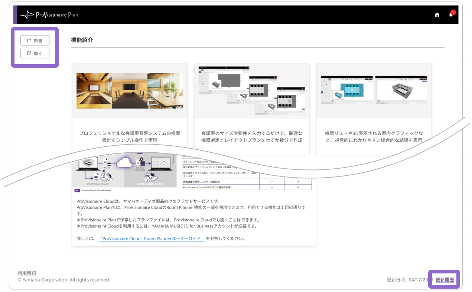Image resolution: width=472 pixels, height=292 pixels.
Task: Go to home via the house icon
Action: 437,15
